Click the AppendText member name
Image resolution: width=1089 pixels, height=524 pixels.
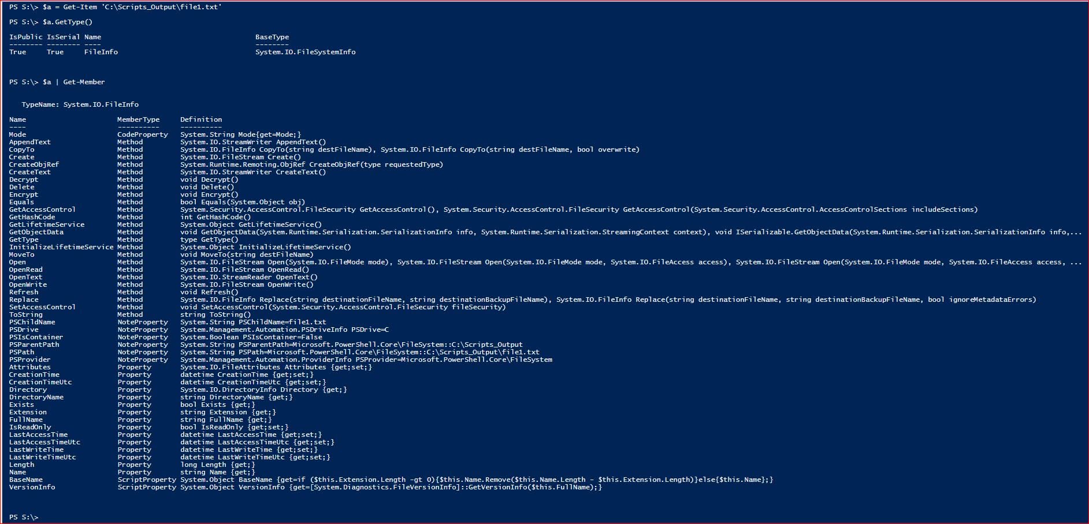pos(30,142)
